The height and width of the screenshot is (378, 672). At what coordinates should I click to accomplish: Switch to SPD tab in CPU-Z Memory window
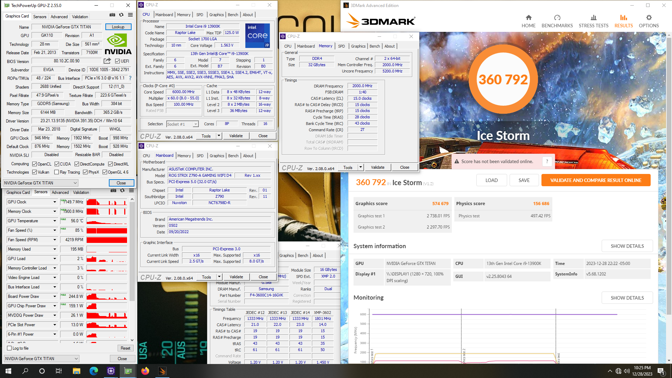[x=341, y=46]
